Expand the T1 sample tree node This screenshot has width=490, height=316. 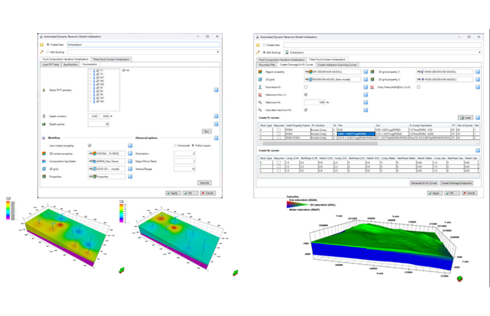click(90, 71)
